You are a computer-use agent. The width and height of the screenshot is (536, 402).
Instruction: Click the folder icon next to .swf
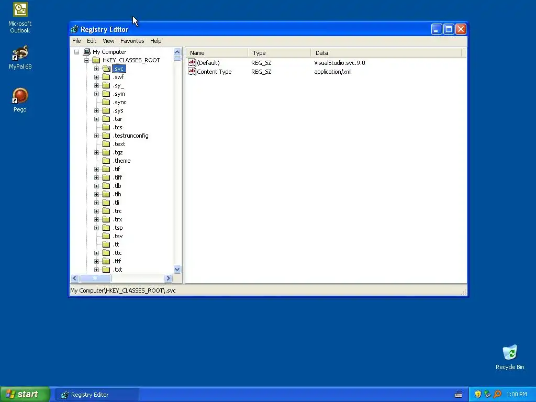(x=106, y=77)
